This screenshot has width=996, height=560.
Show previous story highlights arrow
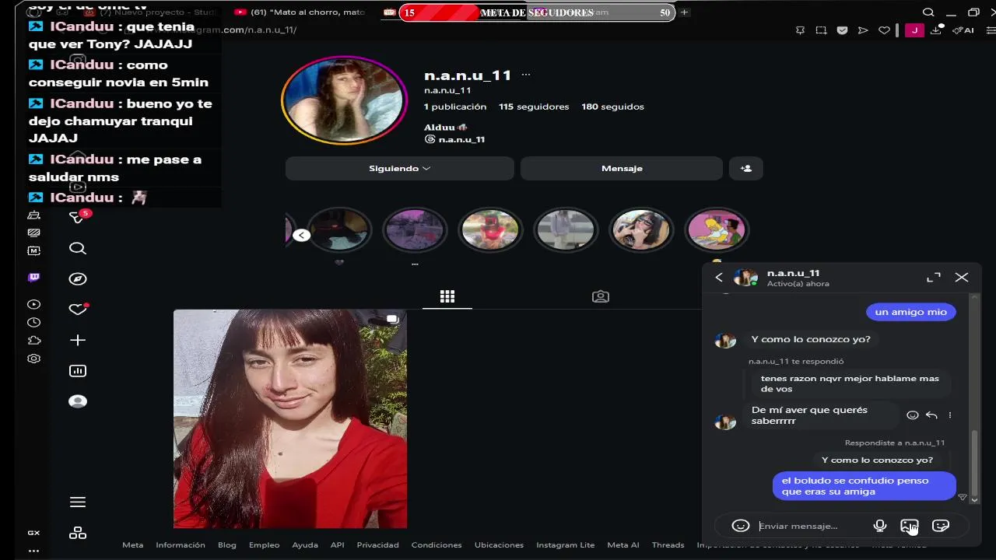(302, 235)
